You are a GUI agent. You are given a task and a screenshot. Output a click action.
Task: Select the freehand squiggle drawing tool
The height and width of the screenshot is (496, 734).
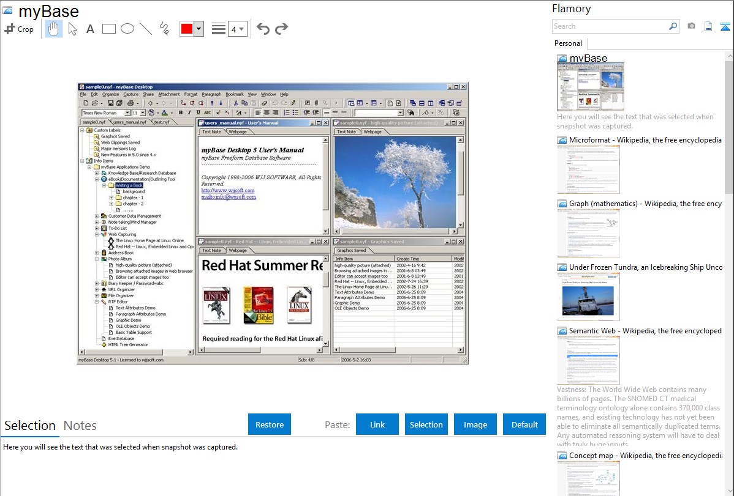coord(164,29)
